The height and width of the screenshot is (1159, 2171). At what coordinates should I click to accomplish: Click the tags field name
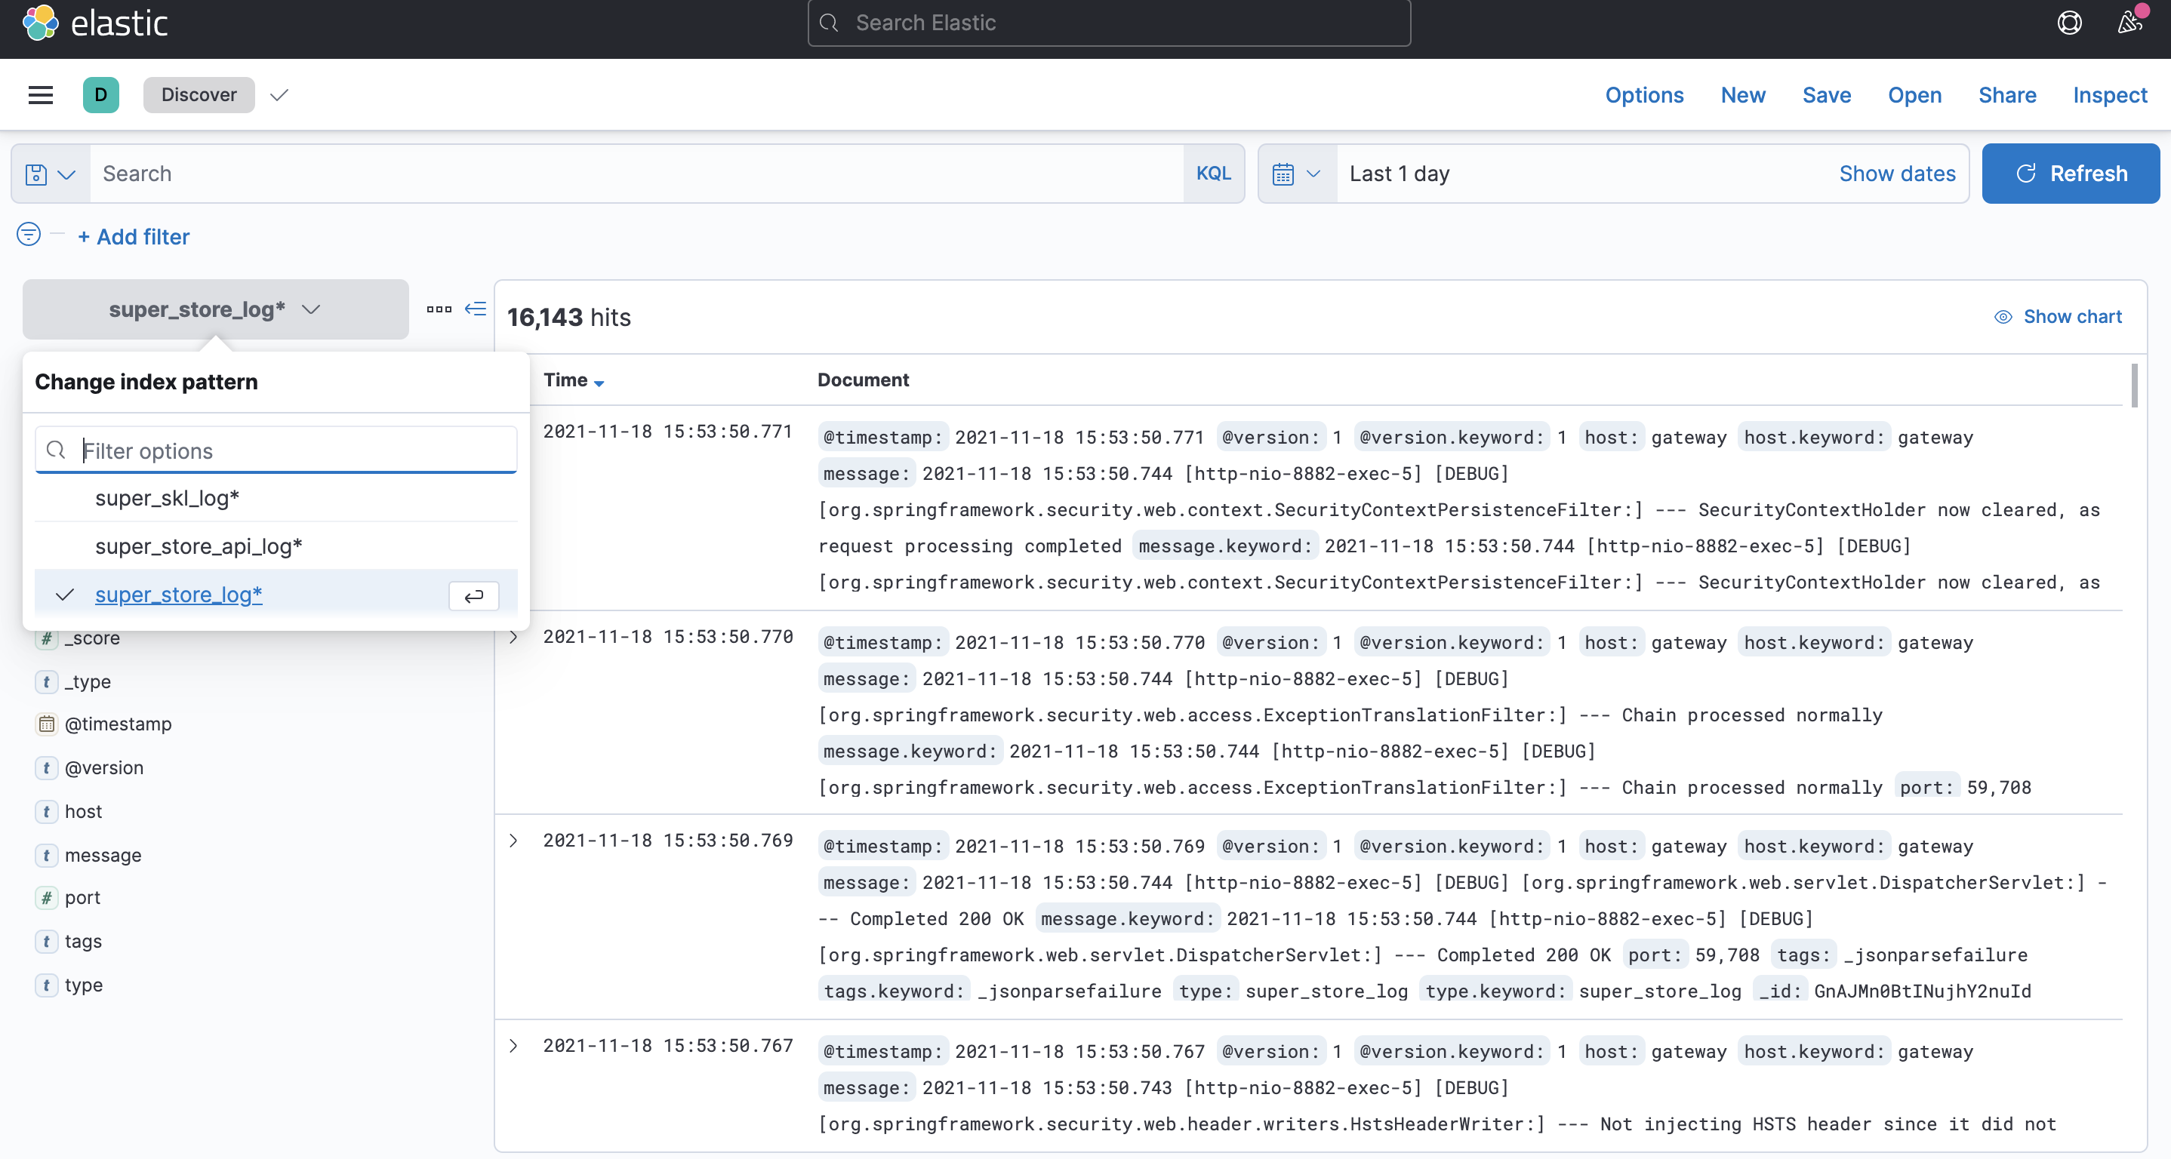[84, 942]
